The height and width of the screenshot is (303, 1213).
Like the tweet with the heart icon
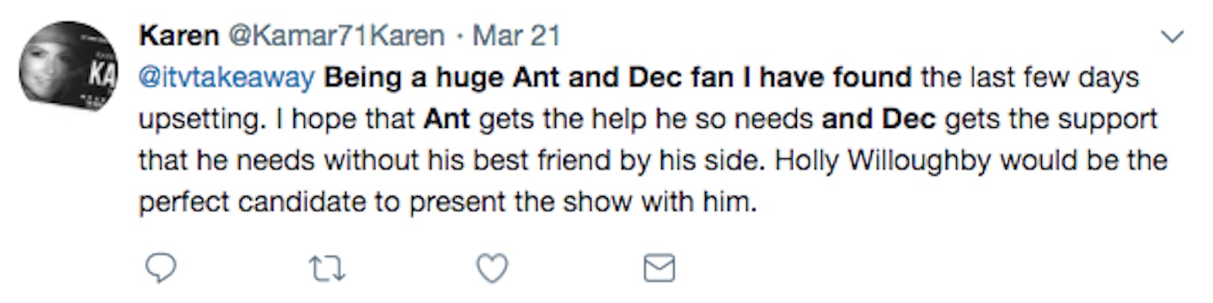(x=492, y=268)
